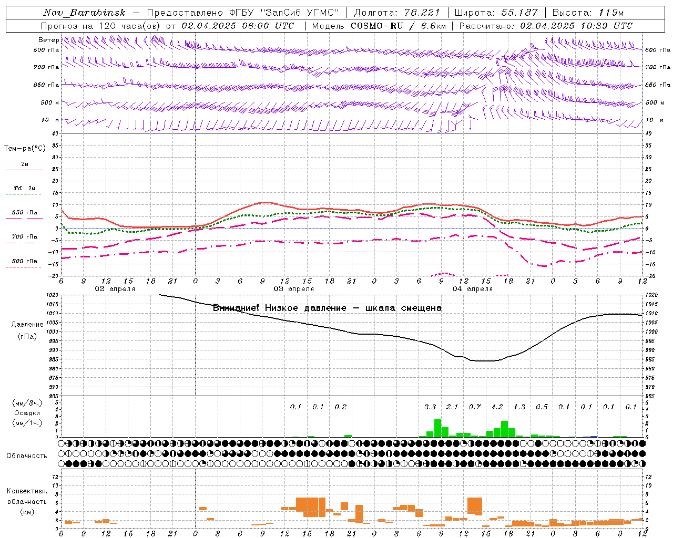The image size is (673, 538).
Task: Click the Облачность cloud cover label
Action: (27, 456)
